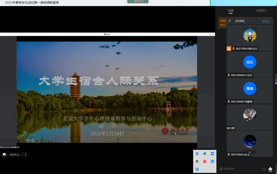The image size is (277, 174).
Task: Go to the next slide arrow
Action: (x=37, y=140)
